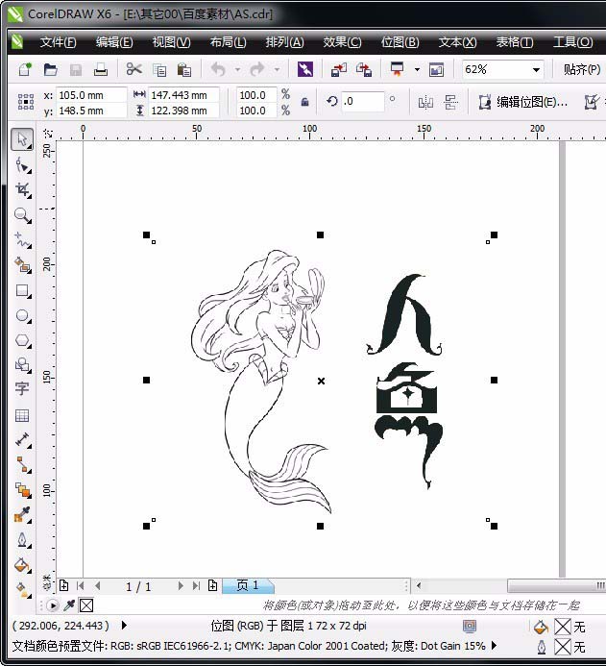Screen dimensions: 606x666
Task: Go to the next page arrow
Action: click(x=181, y=586)
